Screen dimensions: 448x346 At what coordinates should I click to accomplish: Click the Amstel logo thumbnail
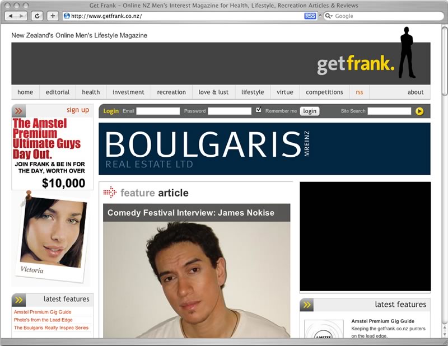coord(324,329)
